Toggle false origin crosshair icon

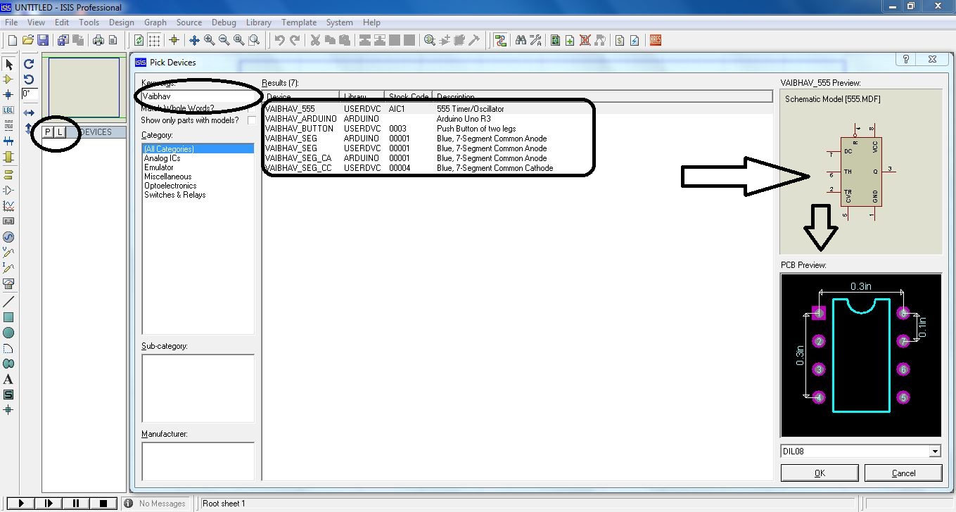(x=174, y=40)
